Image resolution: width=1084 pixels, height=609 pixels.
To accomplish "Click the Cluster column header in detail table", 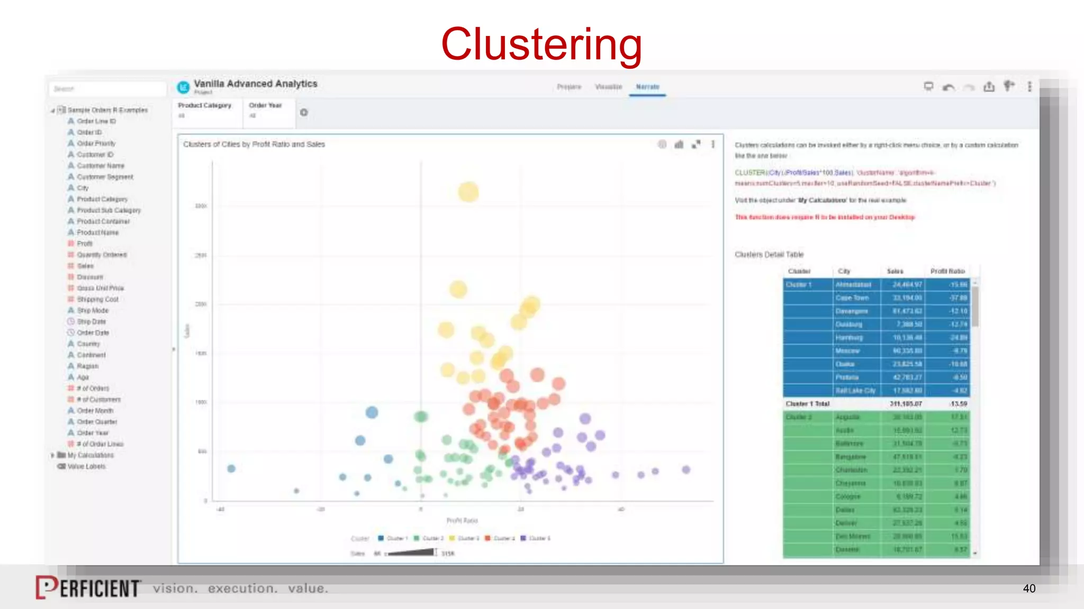I will pos(799,271).
